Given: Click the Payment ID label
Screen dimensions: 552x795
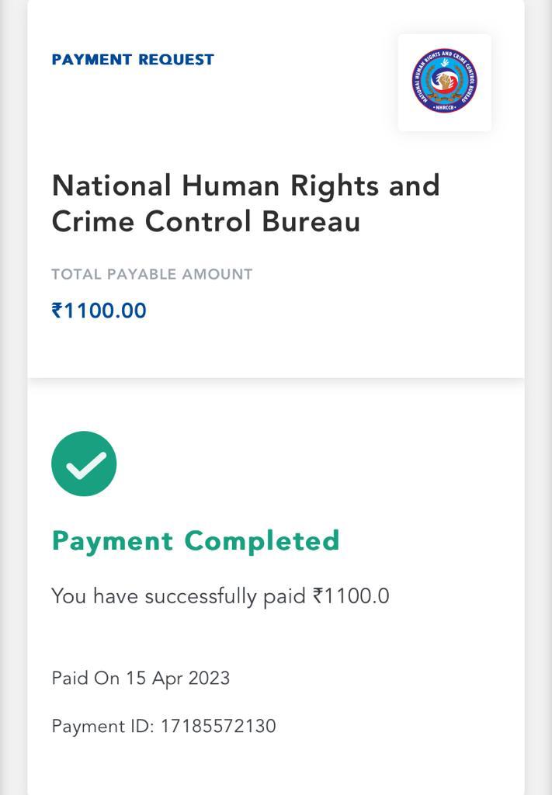Looking at the screenshot, I should pos(103,726).
